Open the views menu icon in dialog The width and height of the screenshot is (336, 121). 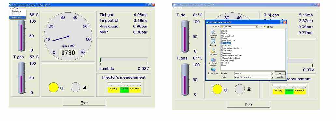point(272,27)
